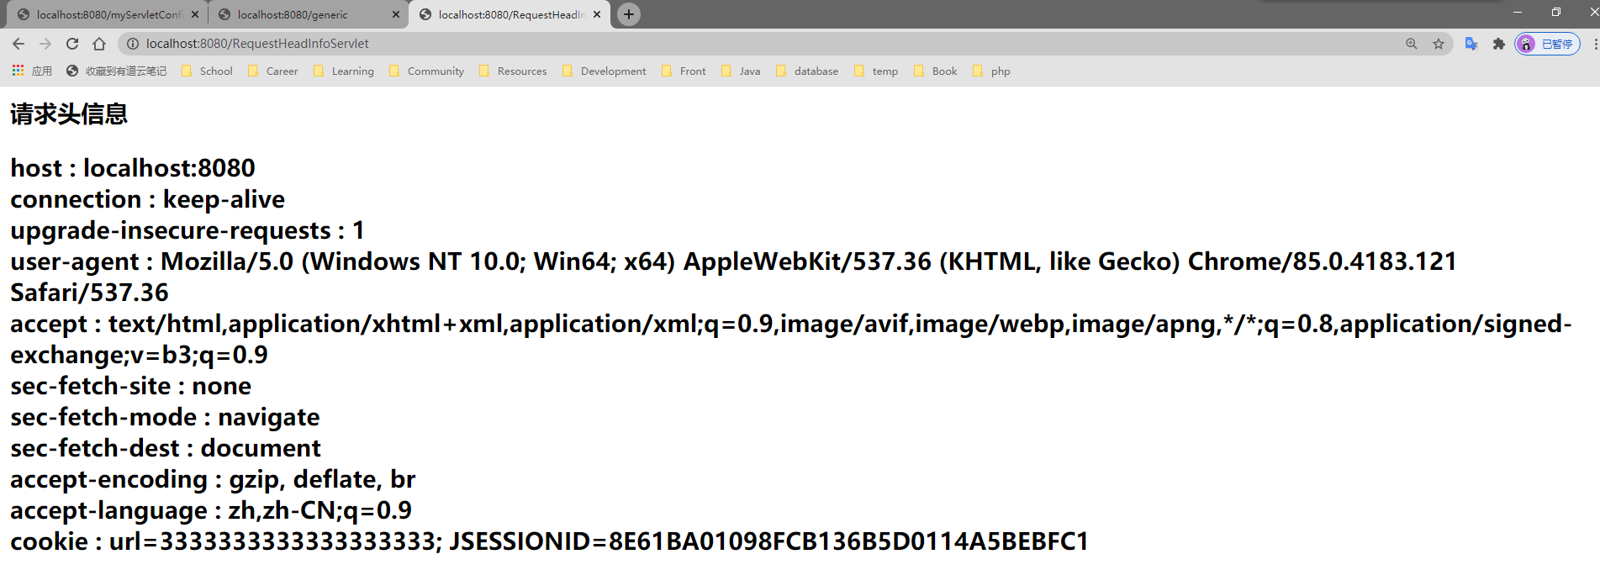This screenshot has width=1600, height=570.
Task: Click the 'upgrade-insecure-requests : 1' line
Action: tap(187, 230)
